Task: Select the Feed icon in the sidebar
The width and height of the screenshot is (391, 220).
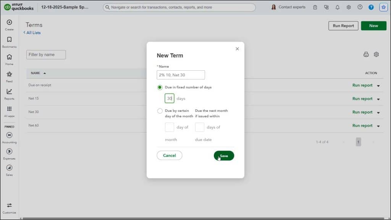Action: (x=8, y=75)
